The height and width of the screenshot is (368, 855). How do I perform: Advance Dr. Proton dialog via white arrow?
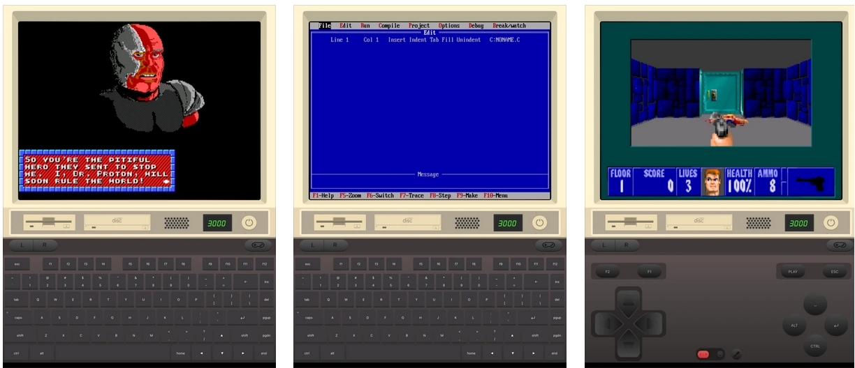[166, 182]
